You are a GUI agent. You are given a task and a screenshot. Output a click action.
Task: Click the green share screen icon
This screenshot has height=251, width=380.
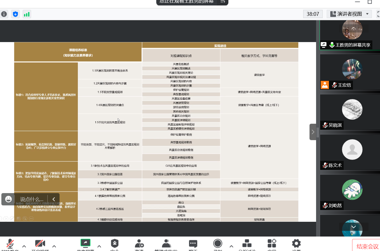point(86,243)
